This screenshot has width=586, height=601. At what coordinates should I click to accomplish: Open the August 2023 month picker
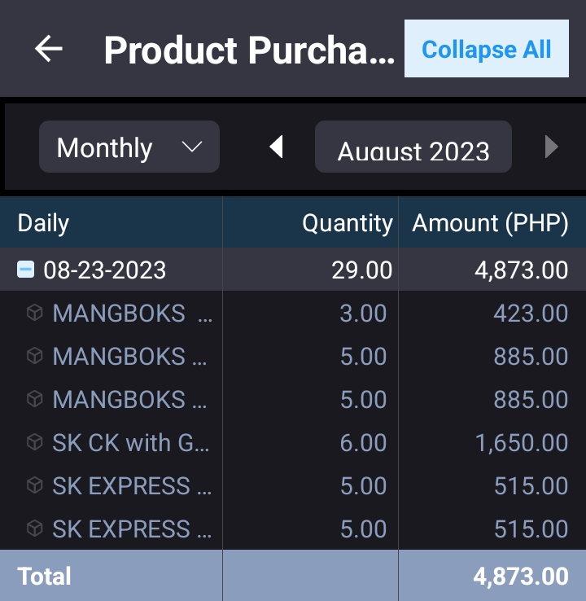pyautogui.click(x=413, y=147)
